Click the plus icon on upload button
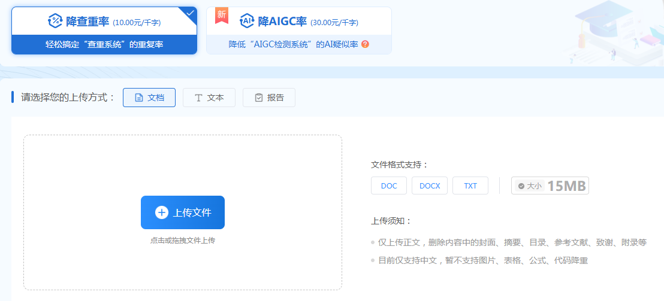Screen dimensions: 664x301 pyautogui.click(x=162, y=212)
